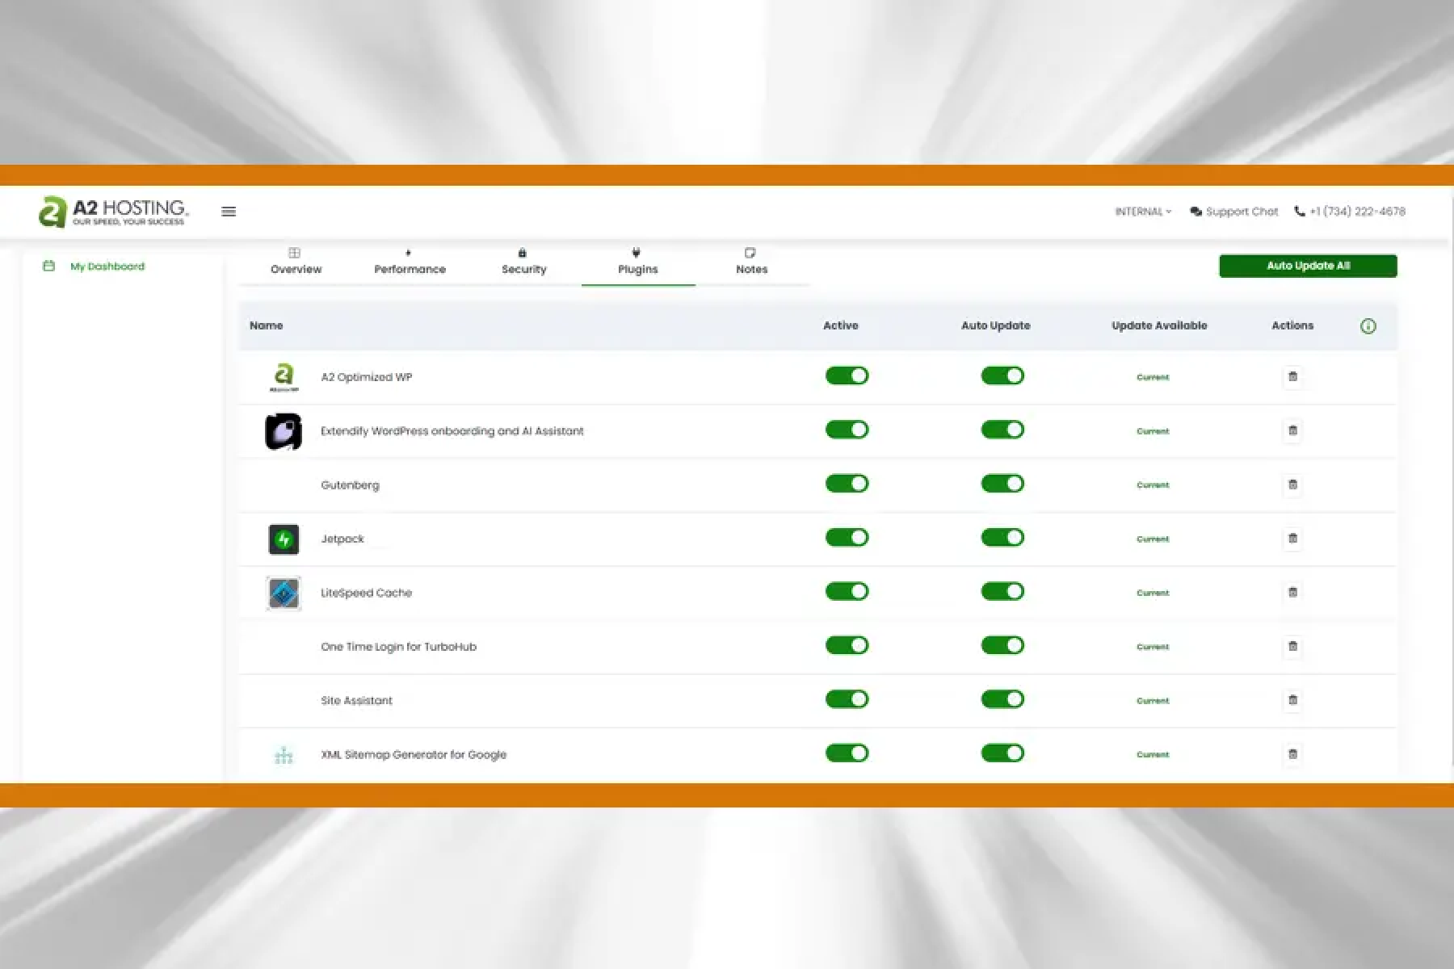Click the A2 Hosting logo
1454x969 pixels.
tap(113, 212)
